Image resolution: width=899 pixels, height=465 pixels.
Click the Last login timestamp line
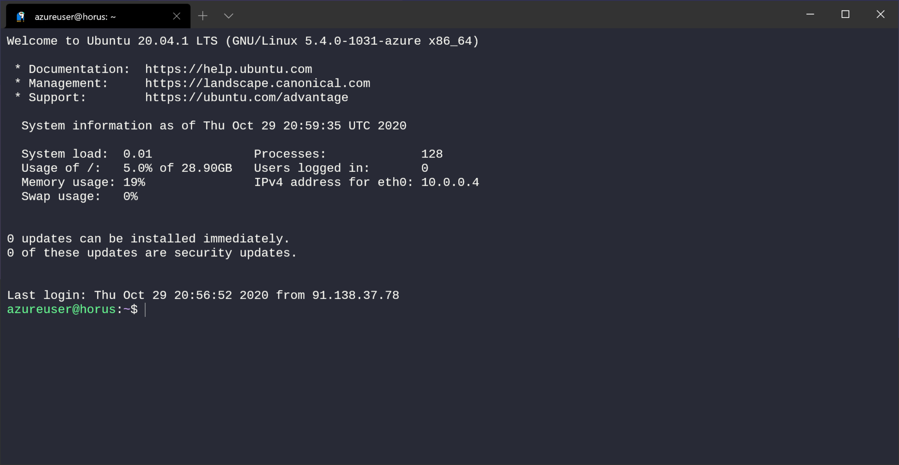tap(202, 295)
